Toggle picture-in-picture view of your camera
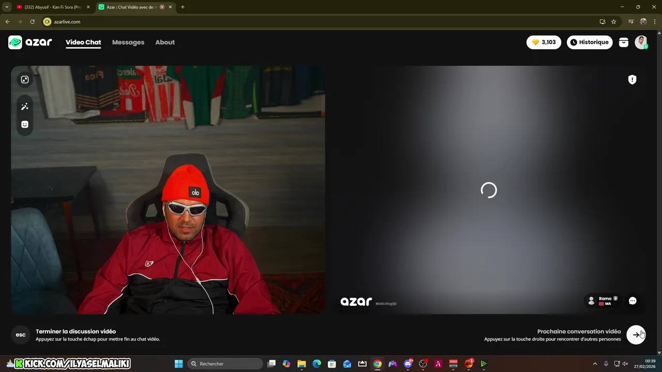Screen dimensions: 662x372 (x=24, y=80)
